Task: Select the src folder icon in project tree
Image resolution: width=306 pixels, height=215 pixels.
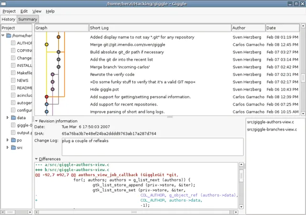Action: click(13, 148)
